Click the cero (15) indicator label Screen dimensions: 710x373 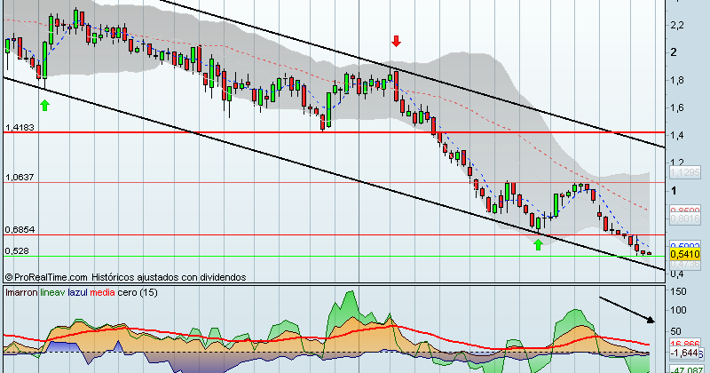(x=138, y=293)
